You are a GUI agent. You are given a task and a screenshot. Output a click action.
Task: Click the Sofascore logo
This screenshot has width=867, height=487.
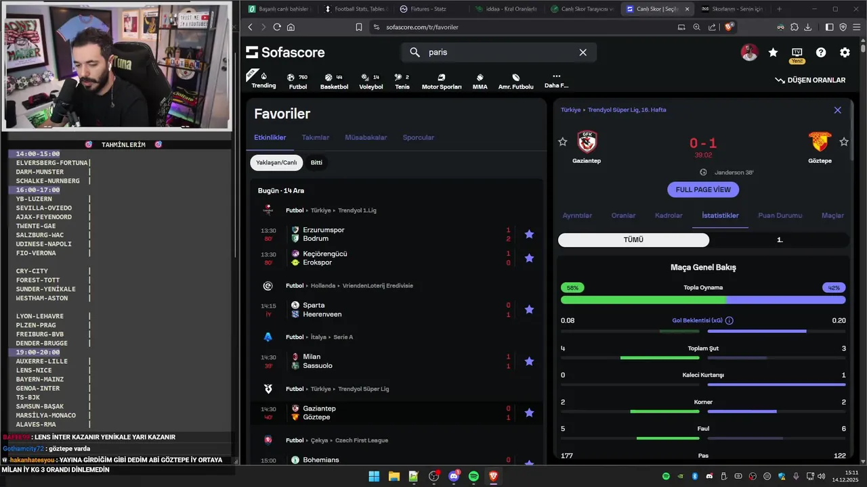pyautogui.click(x=285, y=52)
